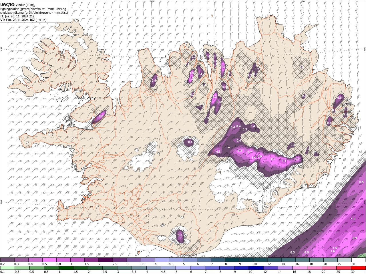366x274 pixels.
Task: Click the 'rigning/skúrir' legend description line
Action: pyautogui.click(x=33, y=9)
